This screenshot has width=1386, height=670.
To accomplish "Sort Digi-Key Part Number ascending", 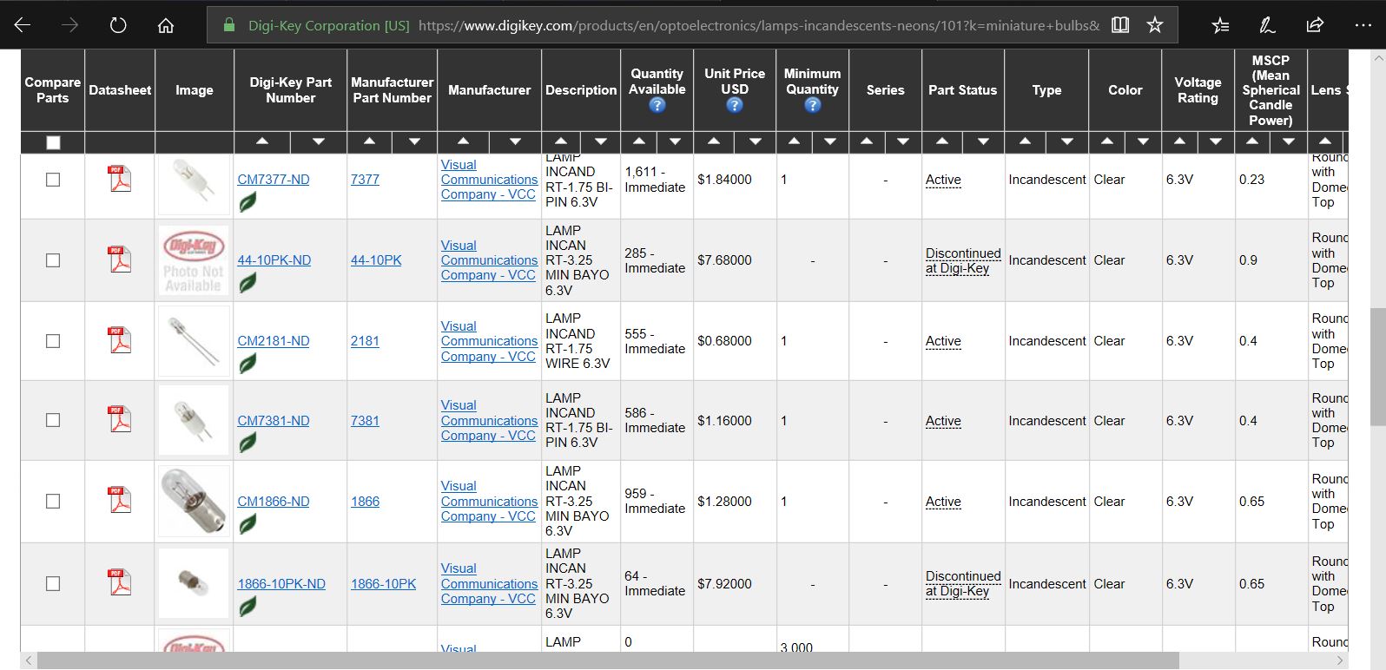I will (261, 141).
